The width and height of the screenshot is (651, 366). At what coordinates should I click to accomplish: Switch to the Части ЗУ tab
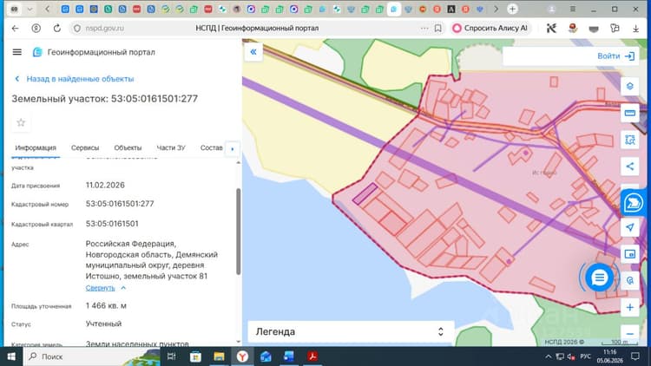171,147
